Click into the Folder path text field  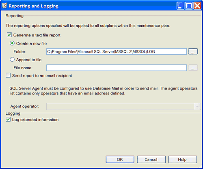(117, 51)
